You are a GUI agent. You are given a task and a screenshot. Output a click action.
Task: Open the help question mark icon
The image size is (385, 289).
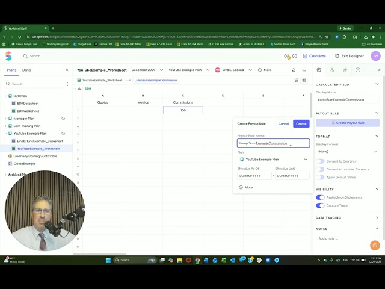(295, 56)
